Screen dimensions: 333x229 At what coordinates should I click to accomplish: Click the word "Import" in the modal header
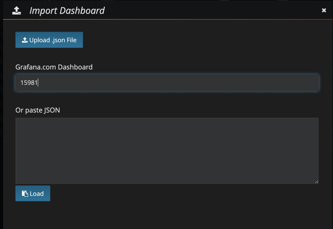click(43, 11)
